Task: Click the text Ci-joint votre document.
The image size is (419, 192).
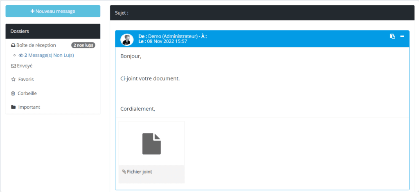Action: coord(150,79)
